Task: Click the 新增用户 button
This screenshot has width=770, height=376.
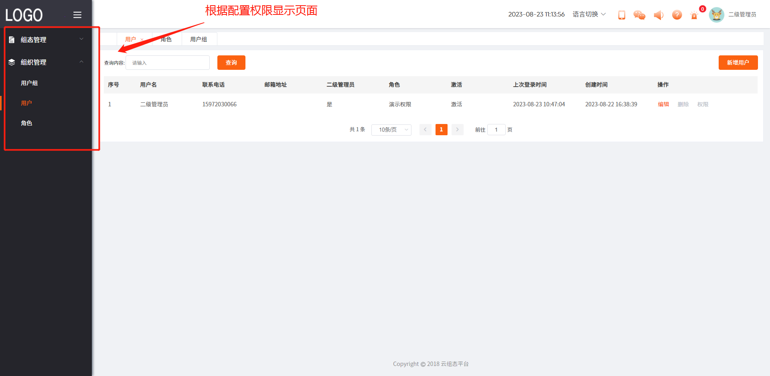Action: pyautogui.click(x=738, y=63)
